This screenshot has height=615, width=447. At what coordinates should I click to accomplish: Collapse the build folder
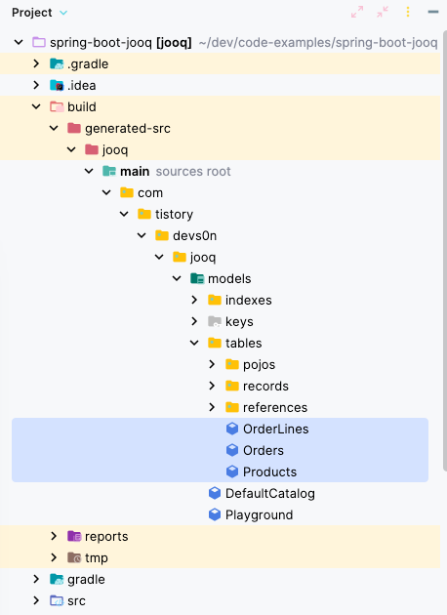point(36,106)
